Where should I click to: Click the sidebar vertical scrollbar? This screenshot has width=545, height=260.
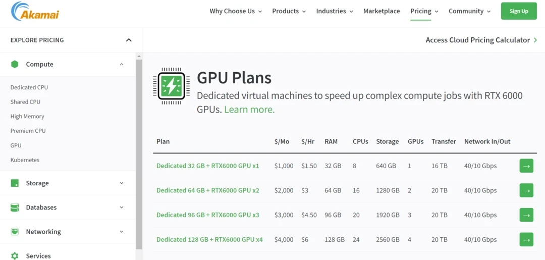point(139,151)
